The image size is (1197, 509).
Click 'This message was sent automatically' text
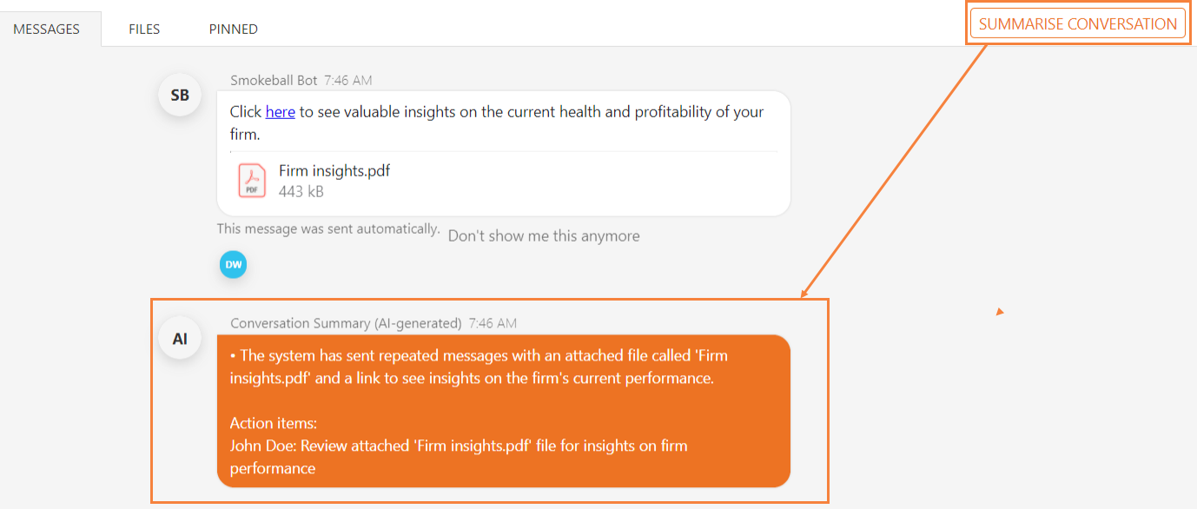pos(328,228)
